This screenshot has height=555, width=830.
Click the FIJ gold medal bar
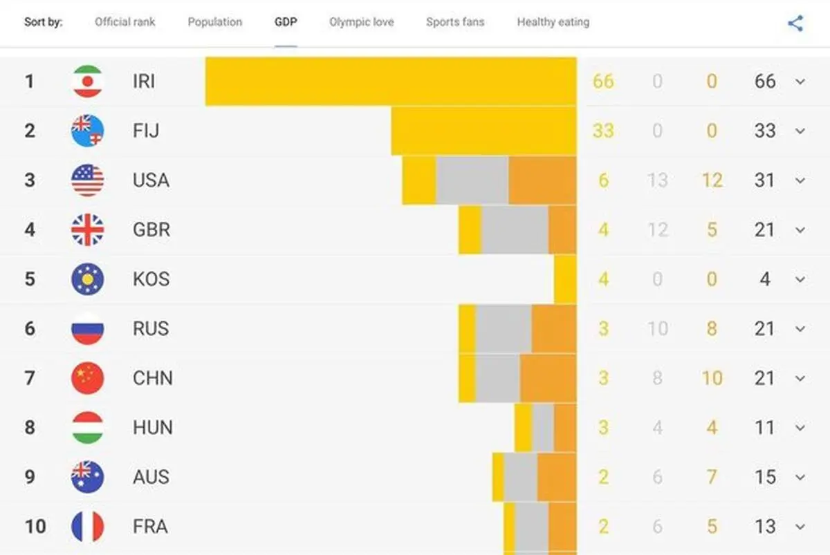[483, 131]
